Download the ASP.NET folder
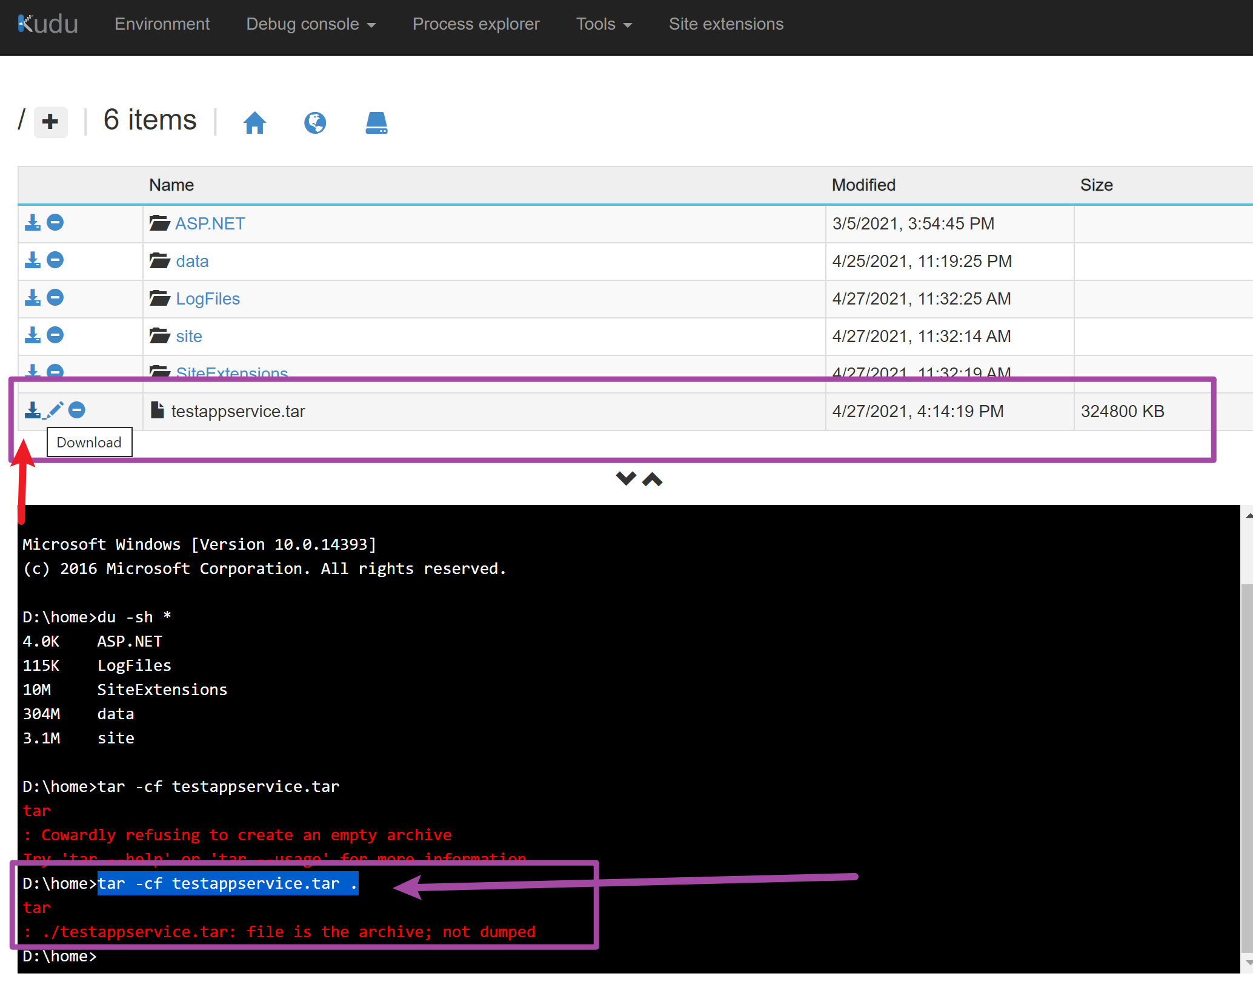Viewport: 1253px width, 985px height. [32, 223]
